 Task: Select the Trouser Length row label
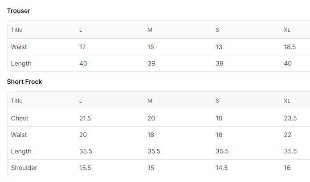tap(21, 63)
